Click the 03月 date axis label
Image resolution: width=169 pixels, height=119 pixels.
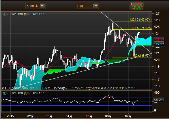pyautogui.click(x=49, y=116)
